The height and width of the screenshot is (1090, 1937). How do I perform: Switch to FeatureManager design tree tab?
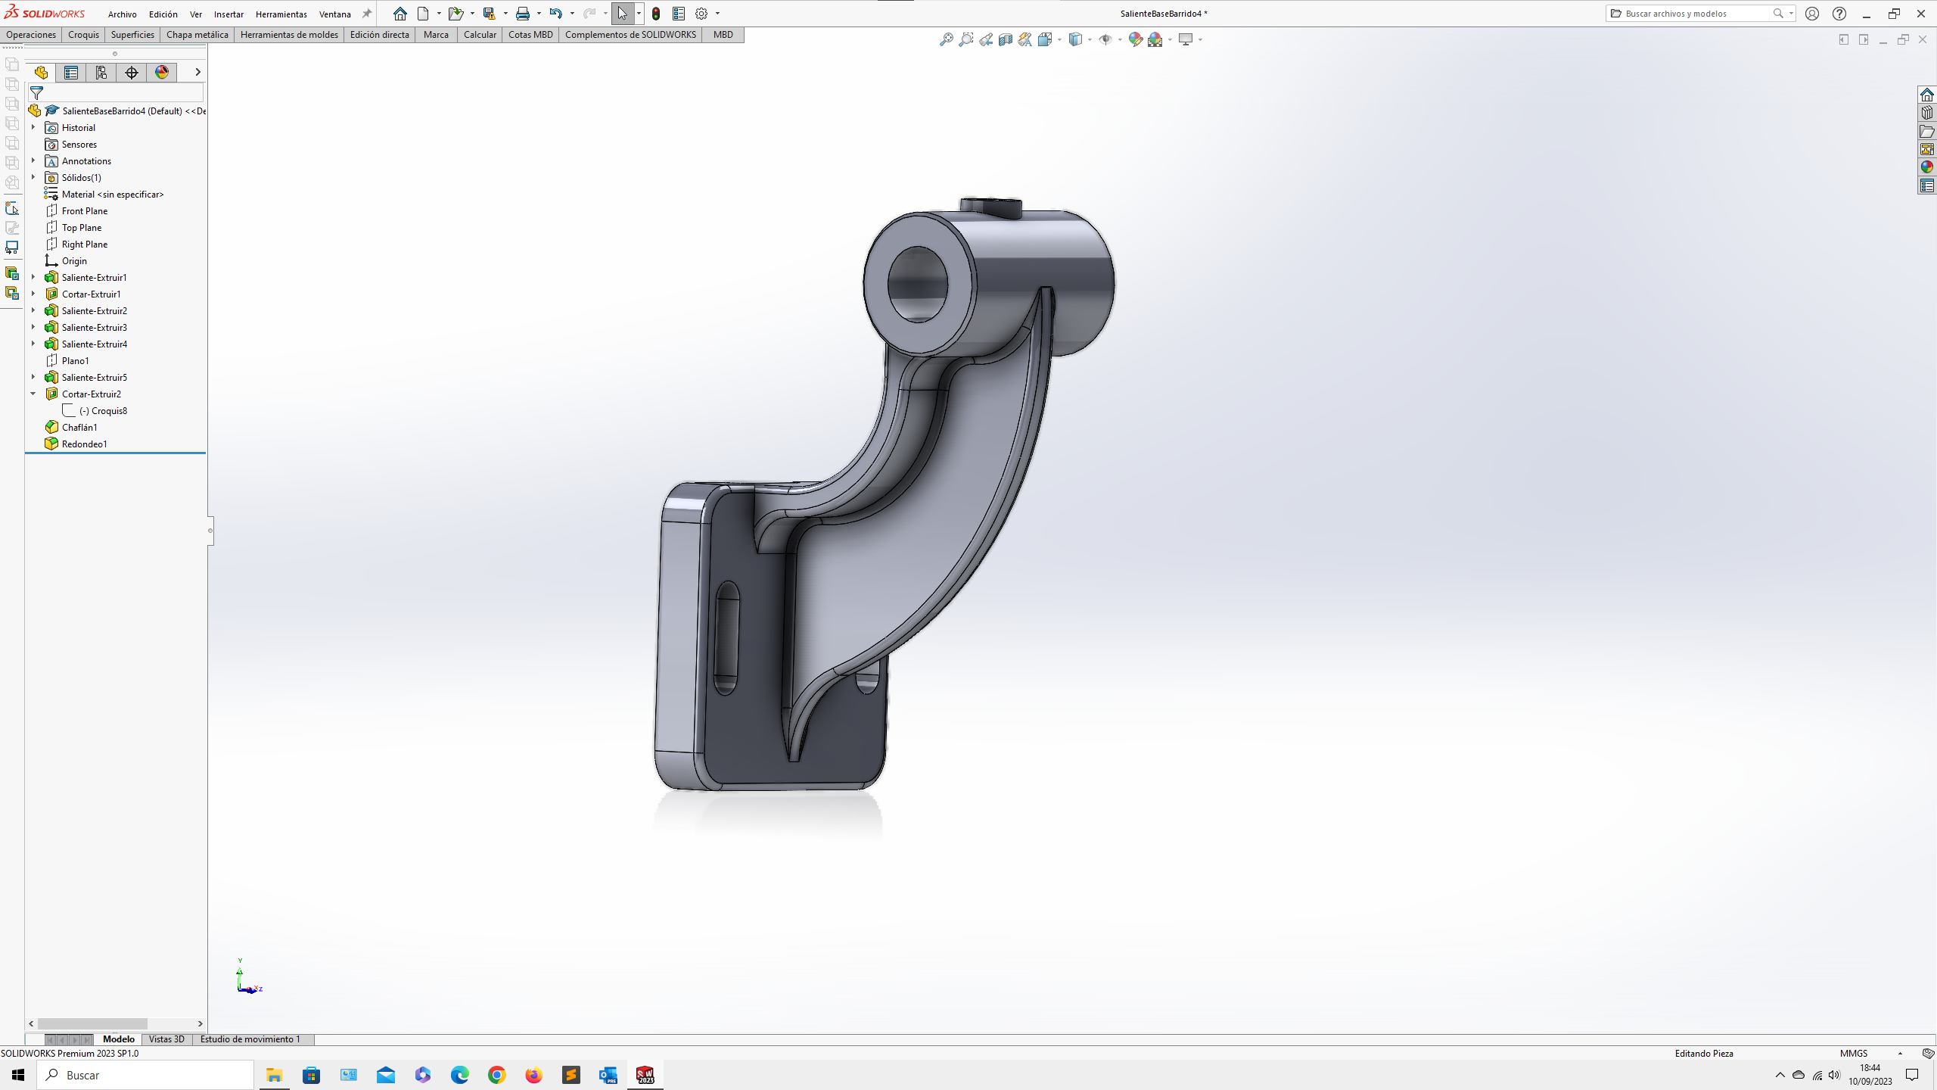[41, 73]
